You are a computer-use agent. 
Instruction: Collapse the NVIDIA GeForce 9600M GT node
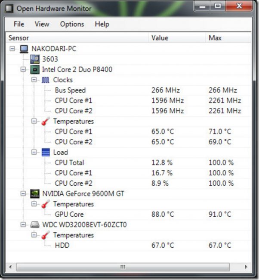coord(23,193)
